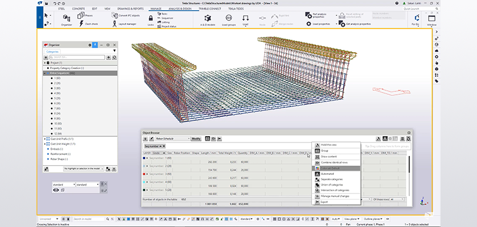Click Combine identical rows icon in Object Browser toolbar
This screenshot has height=227, width=477.
214,138
